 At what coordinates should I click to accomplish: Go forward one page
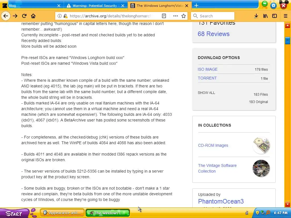[15, 16]
